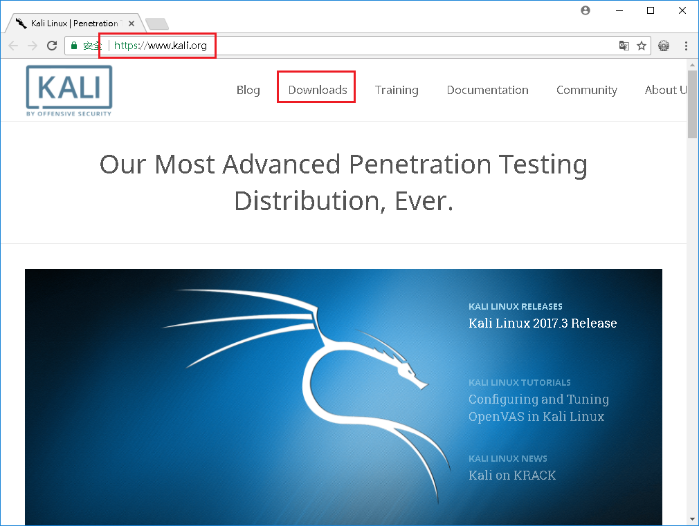This screenshot has height=526, width=699.
Task: Bookmark the page with the star icon
Action: click(642, 46)
